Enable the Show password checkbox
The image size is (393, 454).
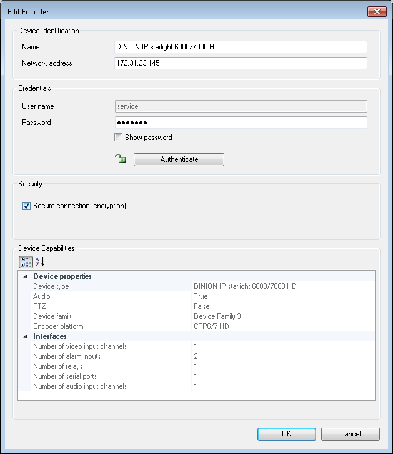tap(118, 137)
